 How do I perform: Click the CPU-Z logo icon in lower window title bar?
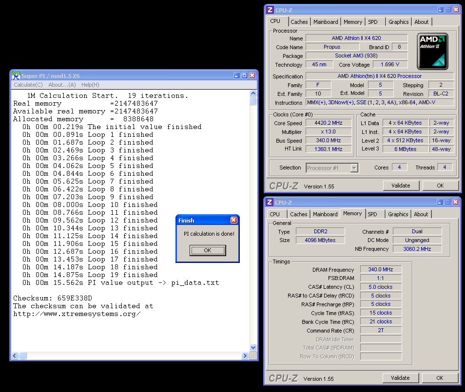tap(269, 202)
